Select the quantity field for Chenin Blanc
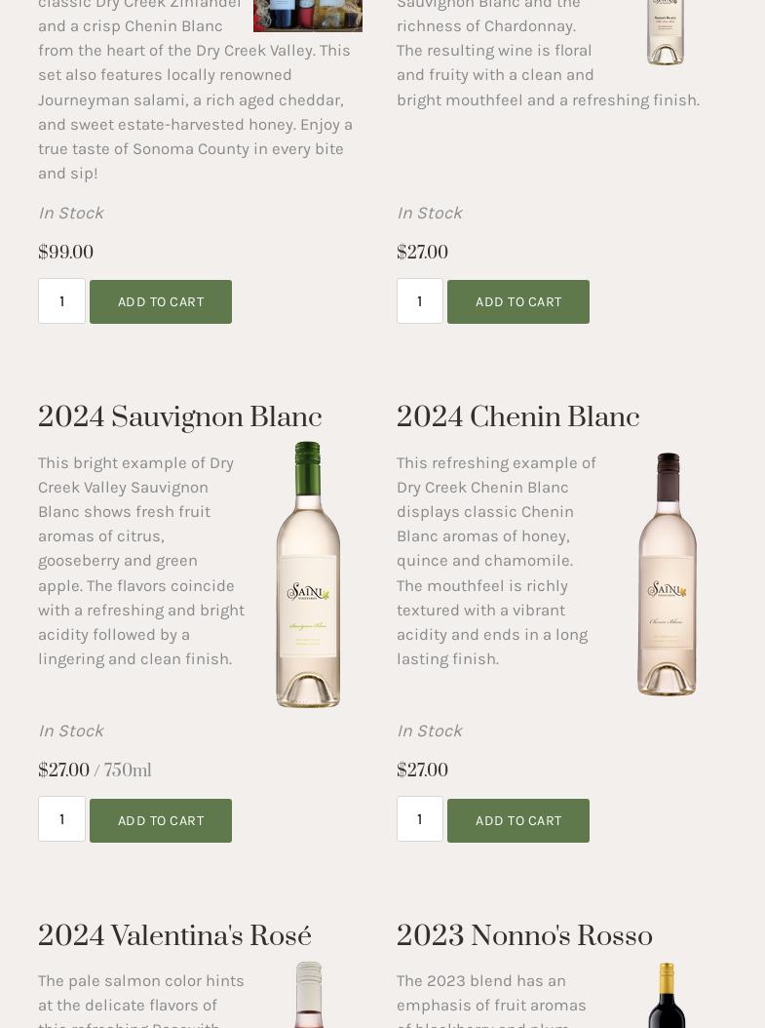The width and height of the screenshot is (765, 1028). [419, 819]
